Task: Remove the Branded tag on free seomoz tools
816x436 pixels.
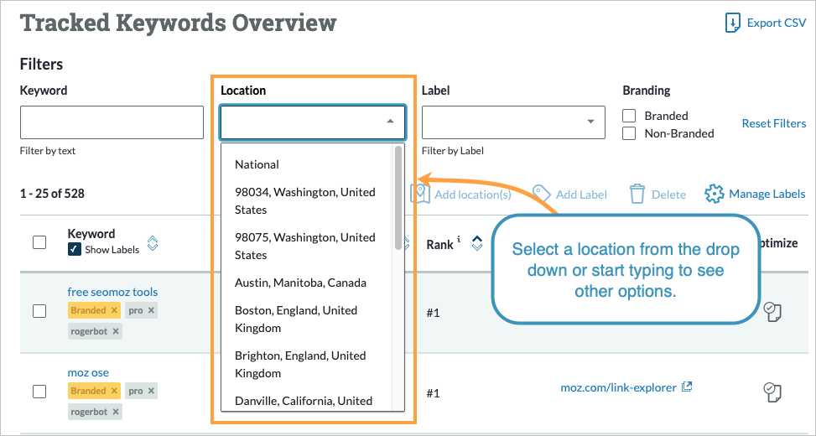Action: coord(114,310)
